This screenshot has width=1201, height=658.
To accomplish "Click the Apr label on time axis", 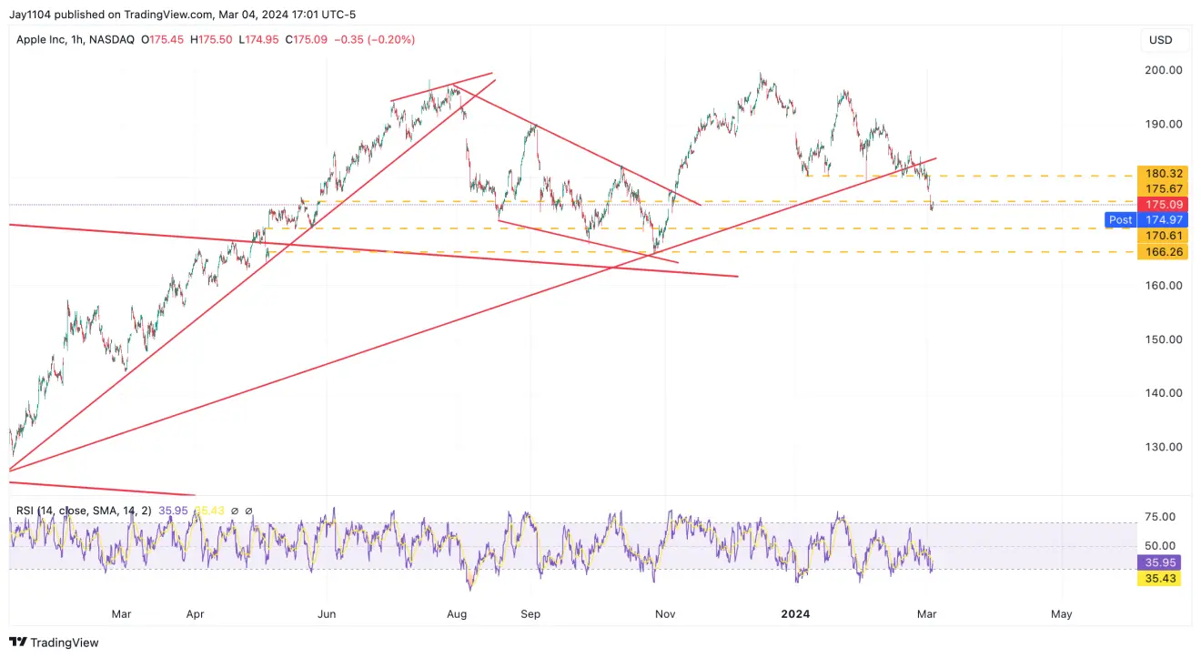I will pyautogui.click(x=195, y=614).
